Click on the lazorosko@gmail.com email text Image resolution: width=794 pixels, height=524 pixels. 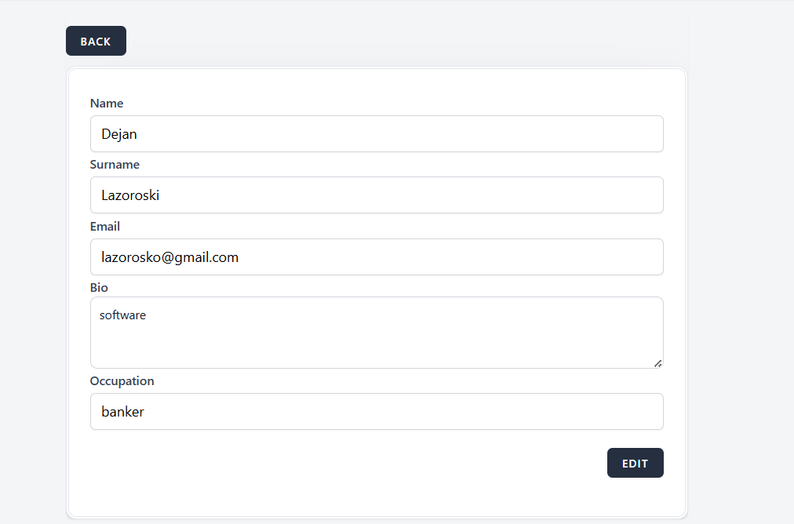[169, 257]
